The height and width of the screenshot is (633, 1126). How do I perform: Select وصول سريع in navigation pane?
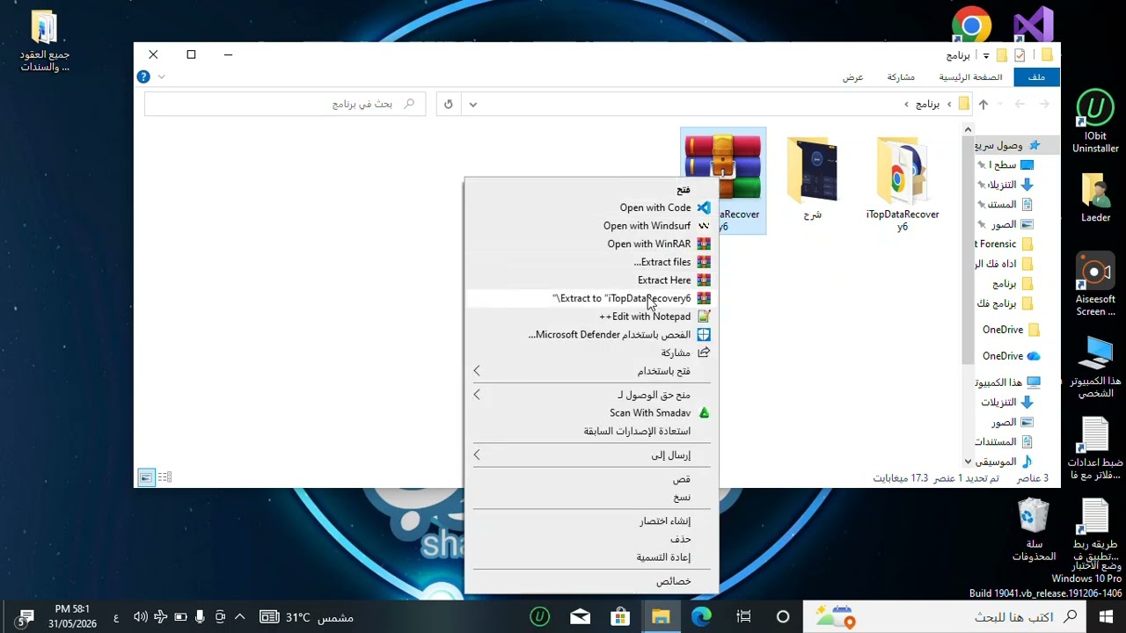coord(1008,145)
